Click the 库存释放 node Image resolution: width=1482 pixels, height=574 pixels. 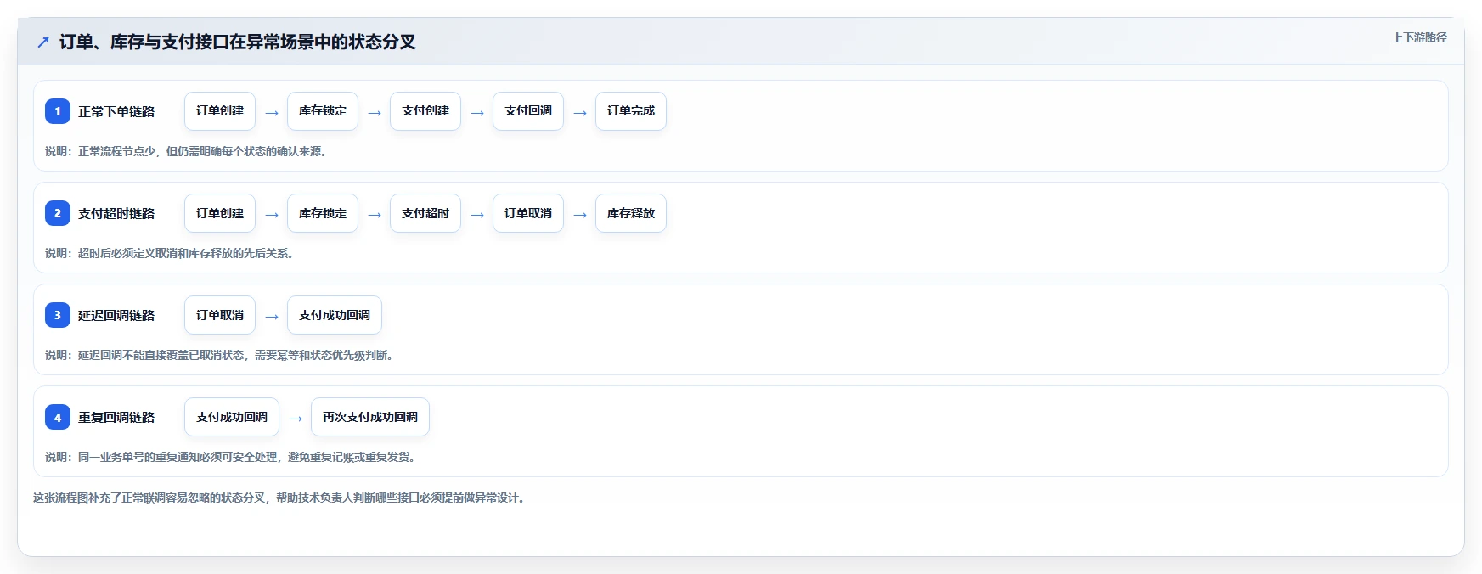coord(631,213)
